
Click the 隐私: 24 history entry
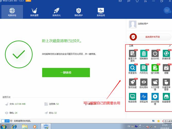(11, 113)
